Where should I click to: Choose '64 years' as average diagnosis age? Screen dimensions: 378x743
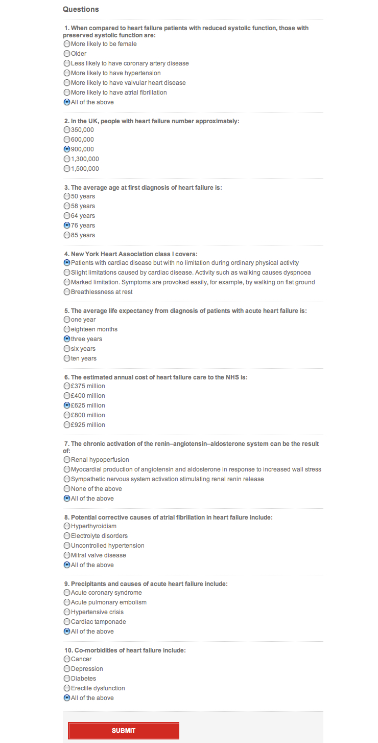pos(67,216)
